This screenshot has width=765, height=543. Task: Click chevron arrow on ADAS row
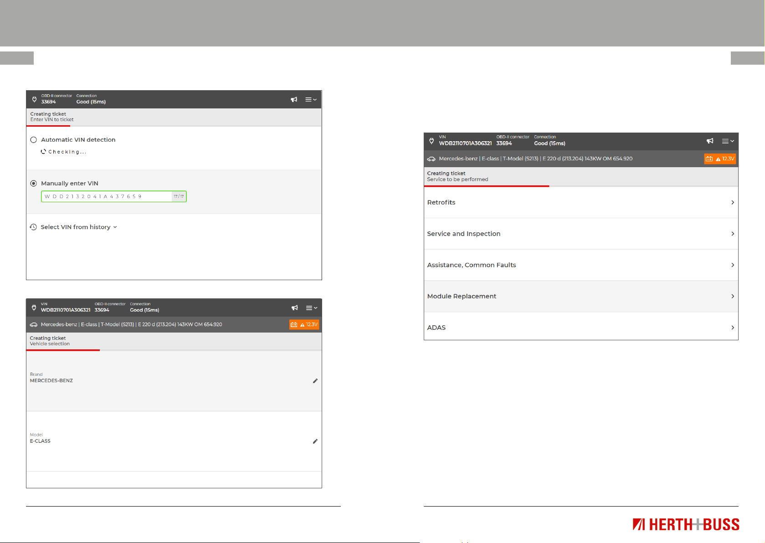point(733,328)
